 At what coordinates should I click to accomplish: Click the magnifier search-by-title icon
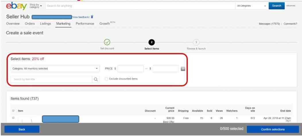[x=96, y=79]
